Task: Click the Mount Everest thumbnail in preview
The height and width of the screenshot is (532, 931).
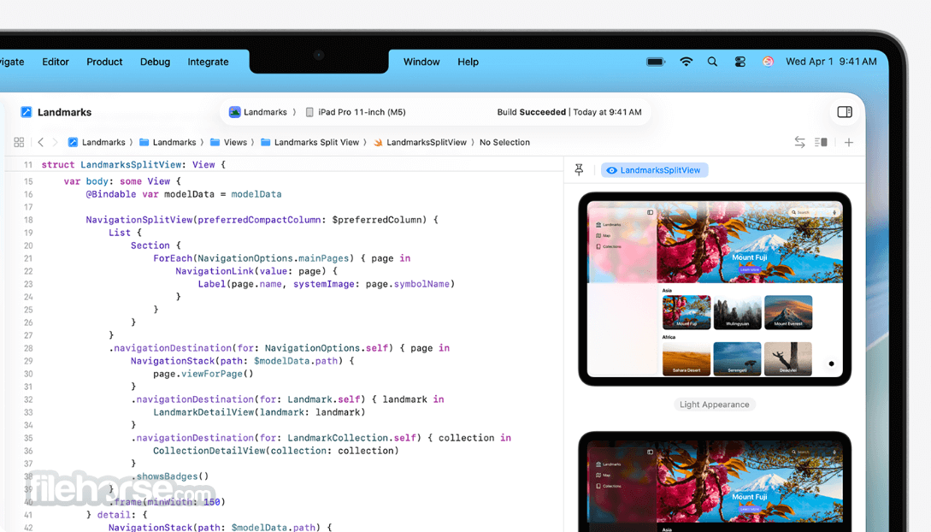Action: coord(788,312)
